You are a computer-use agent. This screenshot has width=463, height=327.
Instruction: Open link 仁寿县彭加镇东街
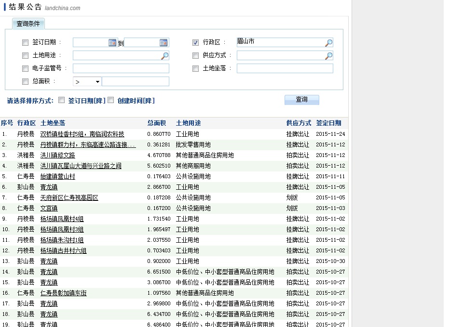pyautogui.click(x=63, y=293)
